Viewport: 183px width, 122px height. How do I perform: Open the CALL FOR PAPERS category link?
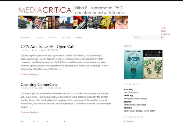(50, 50)
